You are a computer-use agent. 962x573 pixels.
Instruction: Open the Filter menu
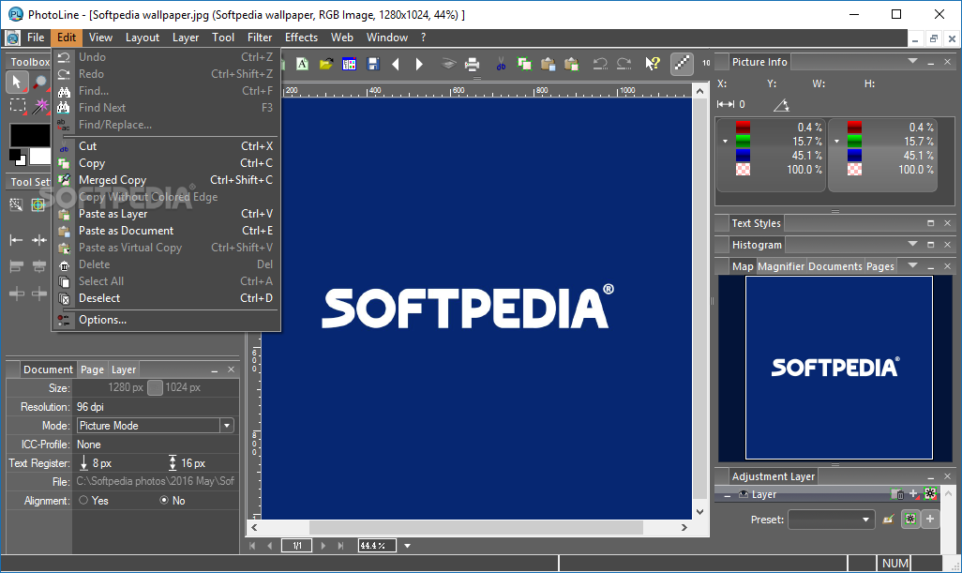coord(260,38)
